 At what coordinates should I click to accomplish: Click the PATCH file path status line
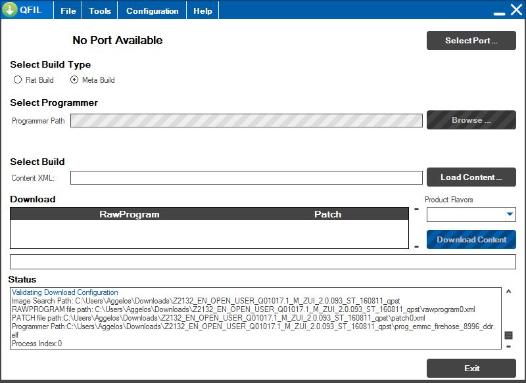coord(218,318)
